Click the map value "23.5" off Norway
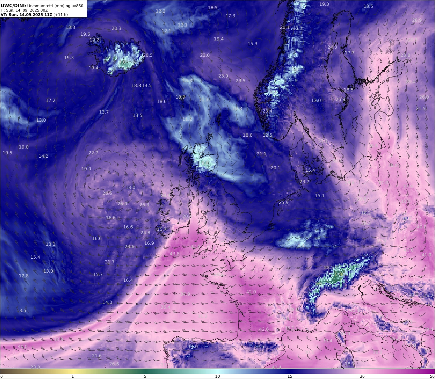 [x=241, y=81]
